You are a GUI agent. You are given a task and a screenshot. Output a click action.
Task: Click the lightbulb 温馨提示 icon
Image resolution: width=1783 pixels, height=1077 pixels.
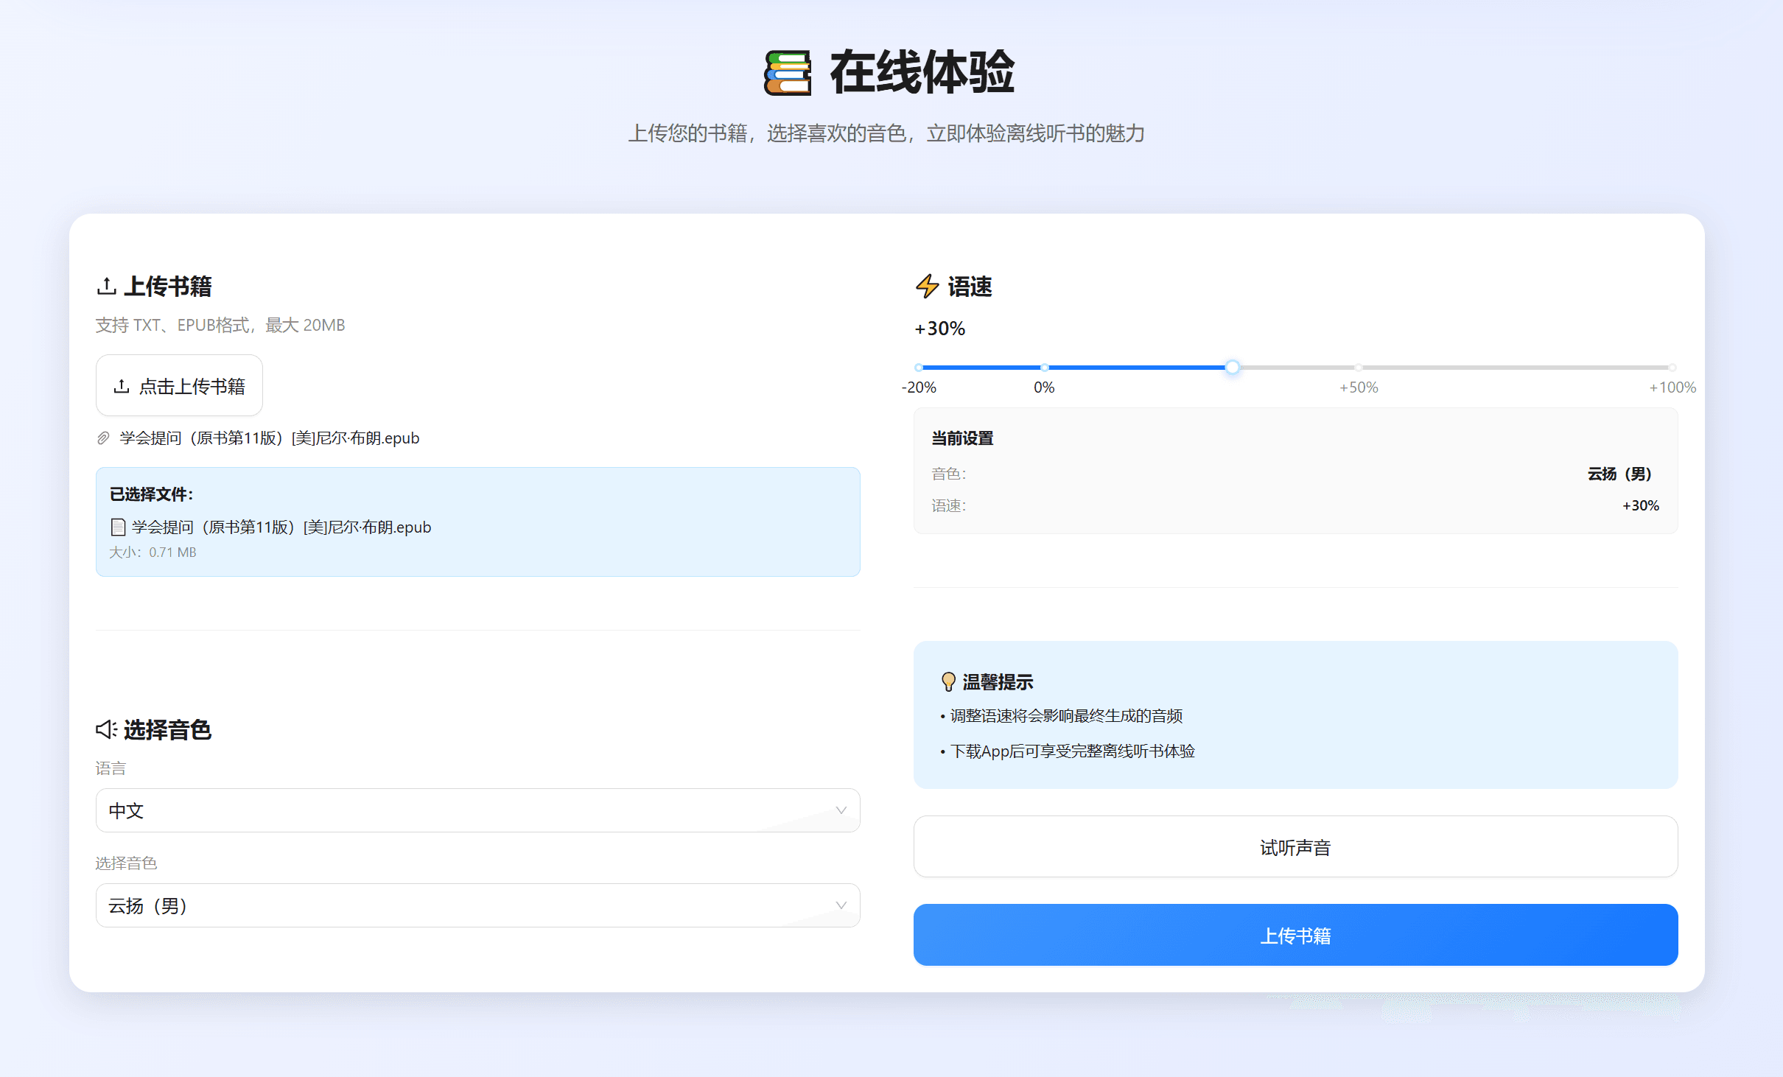pos(948,681)
